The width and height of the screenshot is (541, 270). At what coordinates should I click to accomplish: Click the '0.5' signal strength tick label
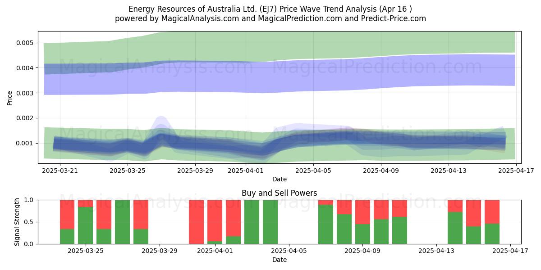coord(29,222)
